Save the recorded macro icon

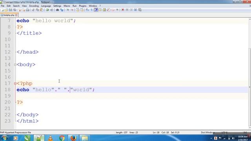click(x=140, y=10)
